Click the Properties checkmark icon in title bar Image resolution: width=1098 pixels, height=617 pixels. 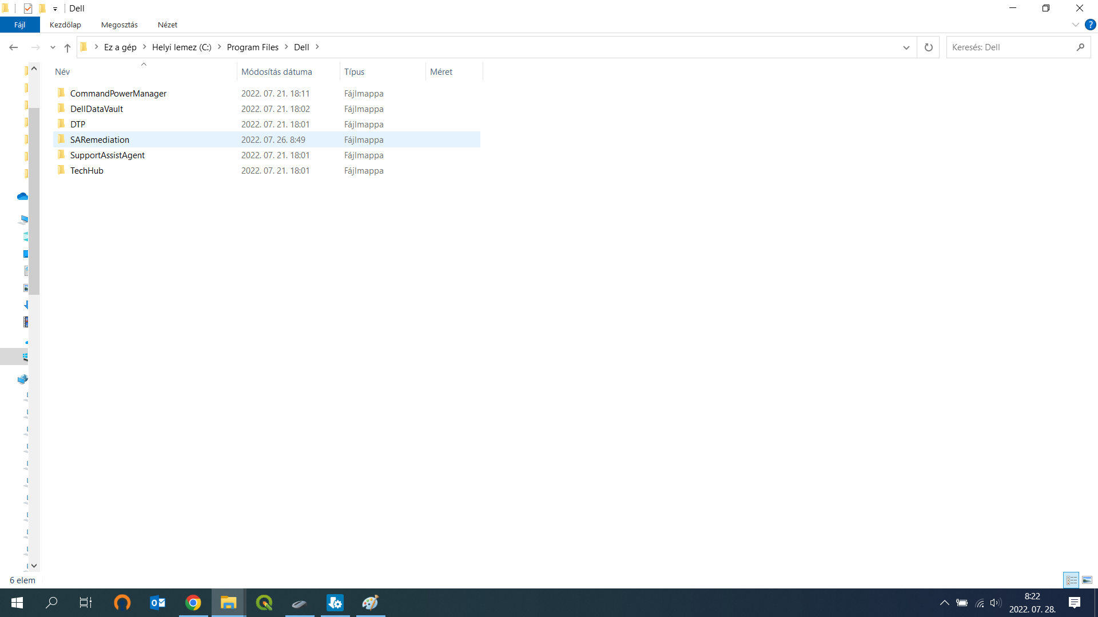(x=28, y=9)
